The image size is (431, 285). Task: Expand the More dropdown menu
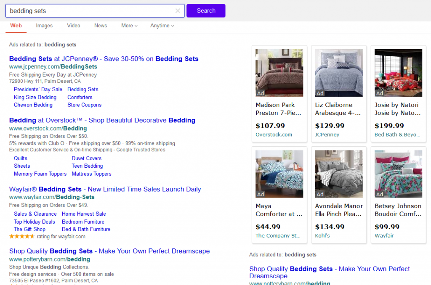tap(129, 26)
